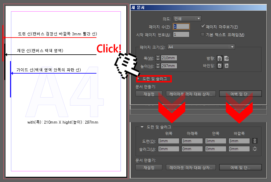271x182 pixels.
Task: Uncheck the 페이지 마주보기 facing pages checkbox
Action: 203,27
